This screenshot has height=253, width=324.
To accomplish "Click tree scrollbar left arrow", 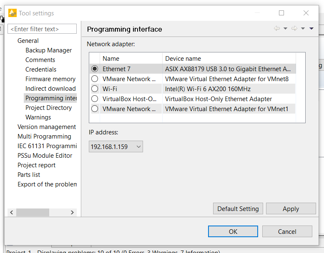I will pyautogui.click(x=12, y=212).
